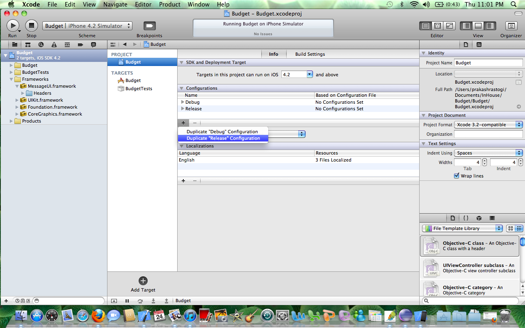Viewport: 525px width, 328px height.
Task: Choose Duplicate "Release" Configuration
Action: pyautogui.click(x=223, y=138)
